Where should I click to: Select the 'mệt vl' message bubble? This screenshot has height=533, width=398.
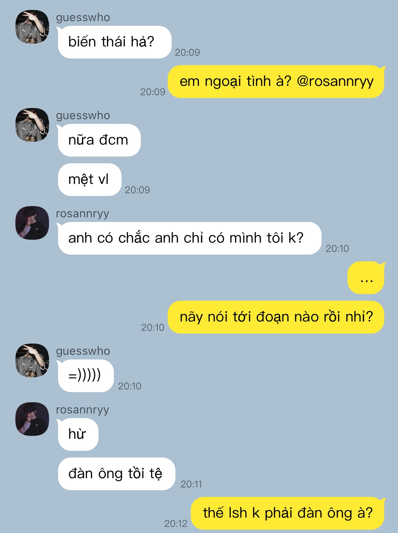tap(89, 180)
